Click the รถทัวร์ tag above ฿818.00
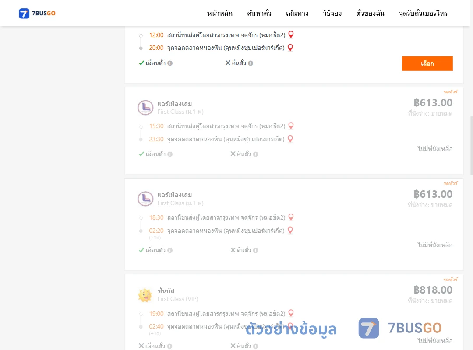 pos(450,279)
